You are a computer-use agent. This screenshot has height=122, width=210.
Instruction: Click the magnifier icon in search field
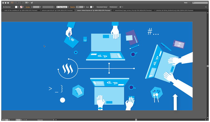(x=193, y=3)
